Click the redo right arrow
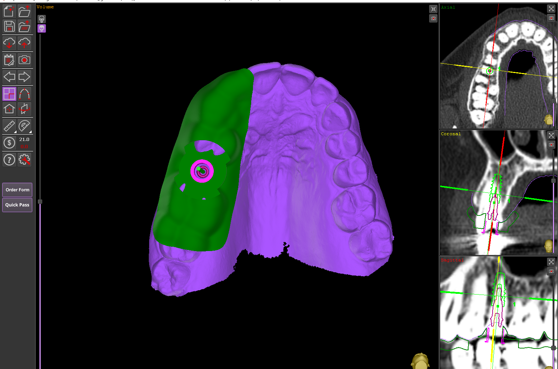 point(24,77)
